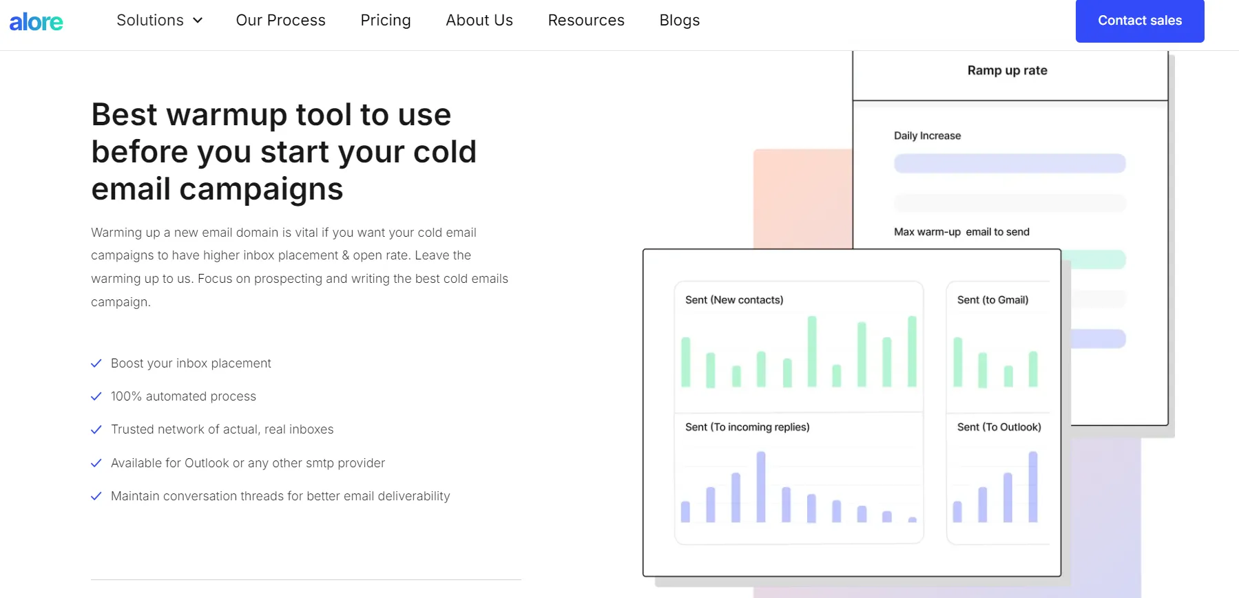Viewport: 1239px width, 598px height.
Task: Click the checkmark beside 'Boost your inbox placement'
Action: [x=96, y=363]
